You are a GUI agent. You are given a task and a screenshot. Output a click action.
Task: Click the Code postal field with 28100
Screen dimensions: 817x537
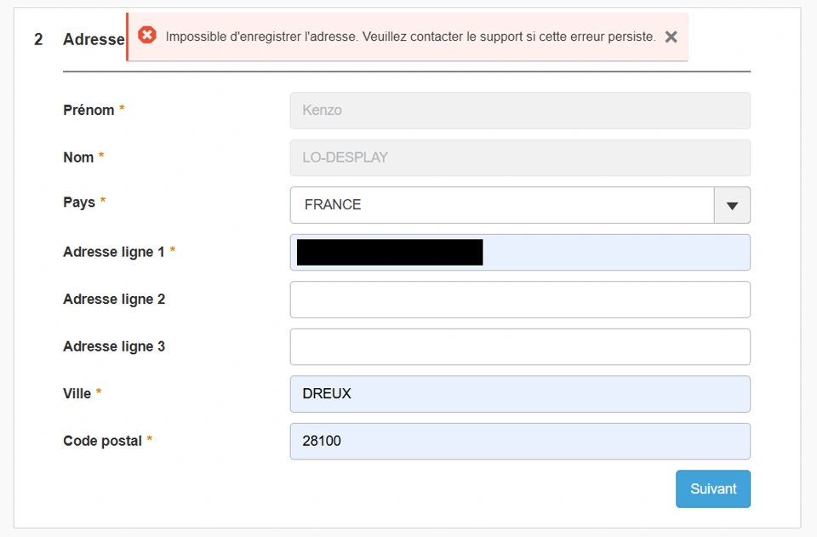[x=520, y=441]
